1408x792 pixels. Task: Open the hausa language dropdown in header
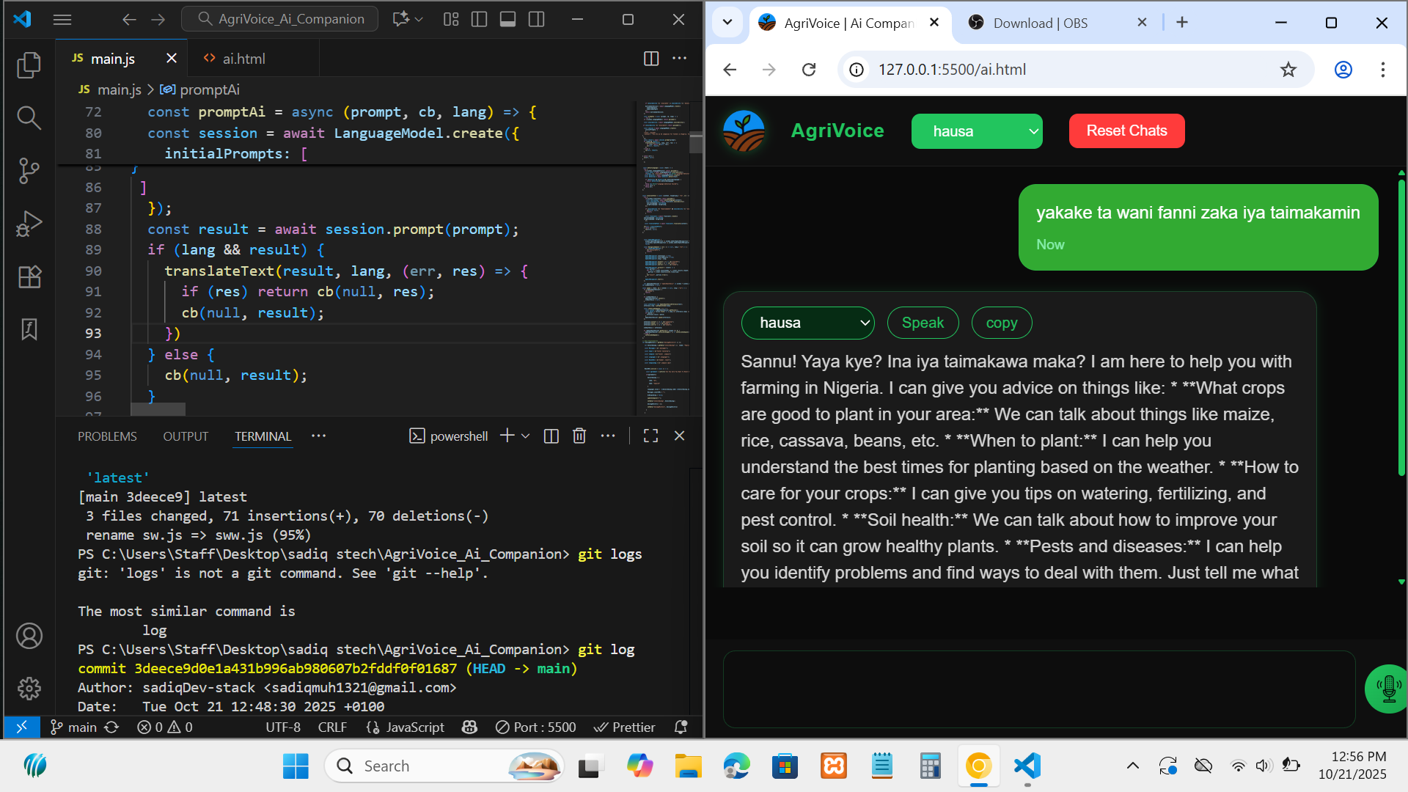976,131
